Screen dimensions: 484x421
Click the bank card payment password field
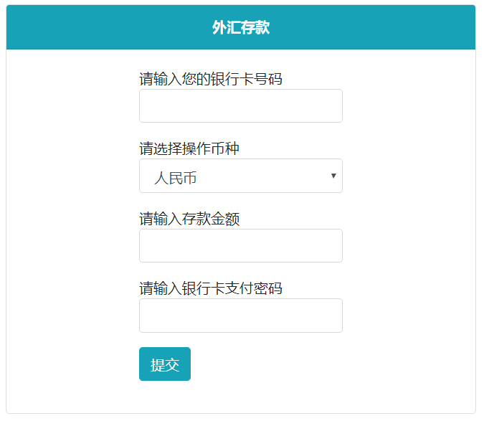tap(240, 316)
